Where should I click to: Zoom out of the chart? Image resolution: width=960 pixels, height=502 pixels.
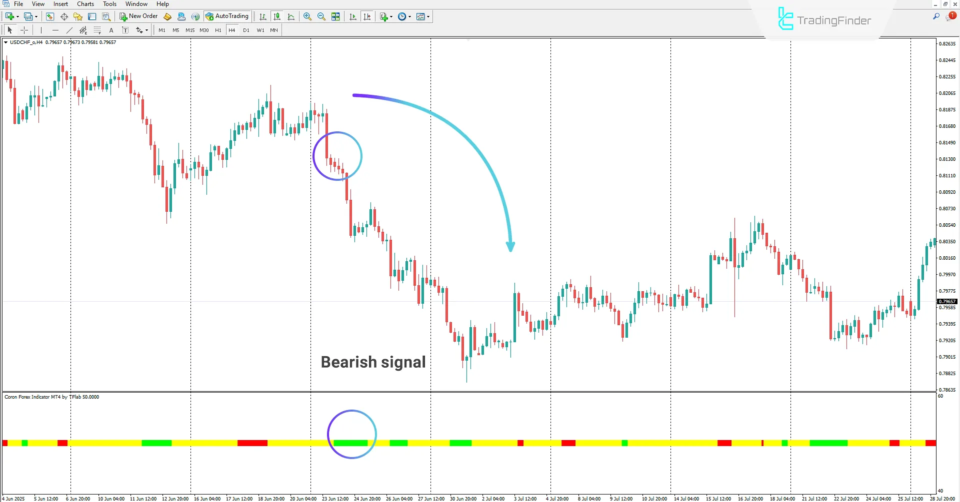[321, 16]
